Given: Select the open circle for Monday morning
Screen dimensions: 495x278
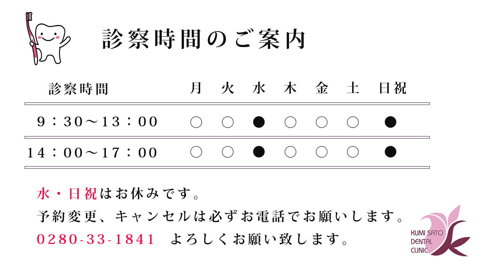Looking at the screenshot, I should 196,122.
